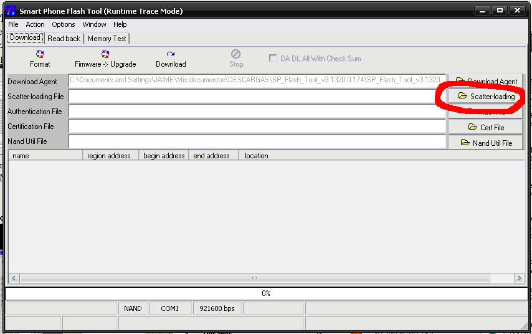The height and width of the screenshot is (334, 532).
Task: Click the 0% progress bar
Action: click(x=266, y=293)
